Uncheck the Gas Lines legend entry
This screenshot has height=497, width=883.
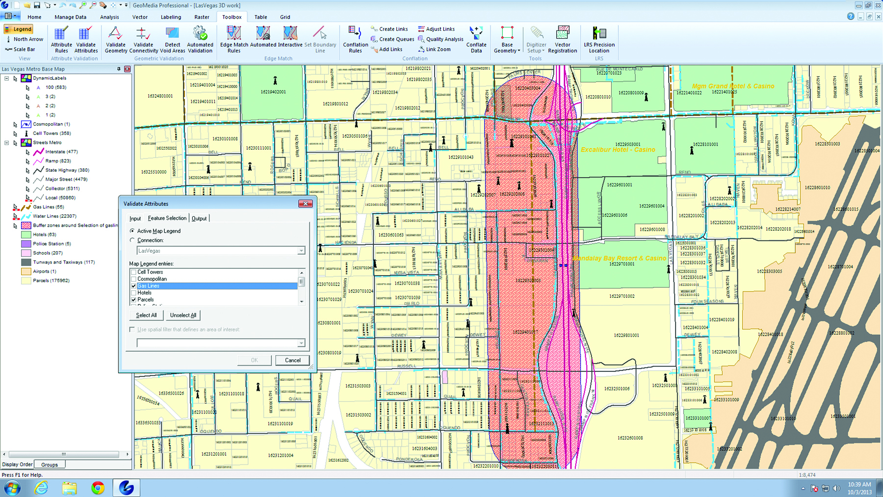pos(133,286)
